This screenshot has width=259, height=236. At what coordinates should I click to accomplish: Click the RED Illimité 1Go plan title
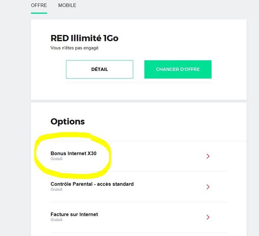point(84,38)
